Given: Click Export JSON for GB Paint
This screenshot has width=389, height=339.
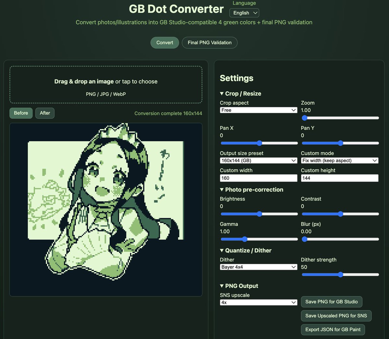Looking at the screenshot, I should [333, 330].
